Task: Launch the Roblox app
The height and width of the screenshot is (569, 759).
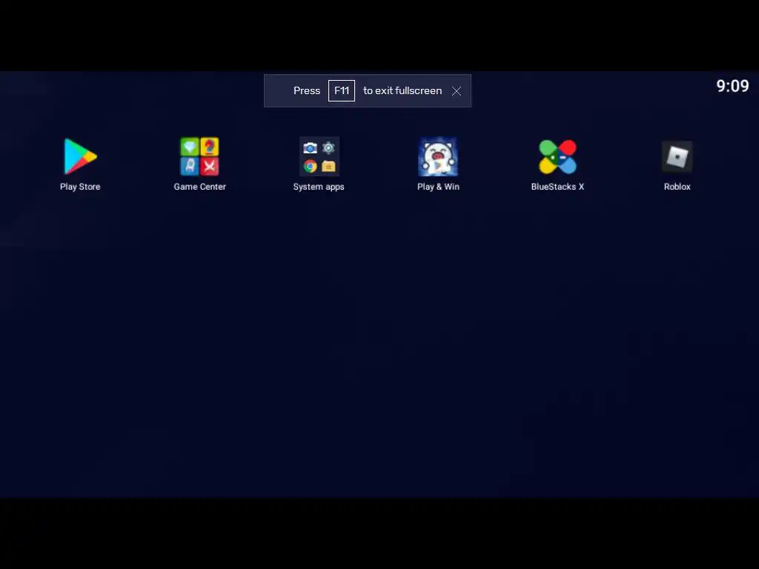Action: [677, 156]
